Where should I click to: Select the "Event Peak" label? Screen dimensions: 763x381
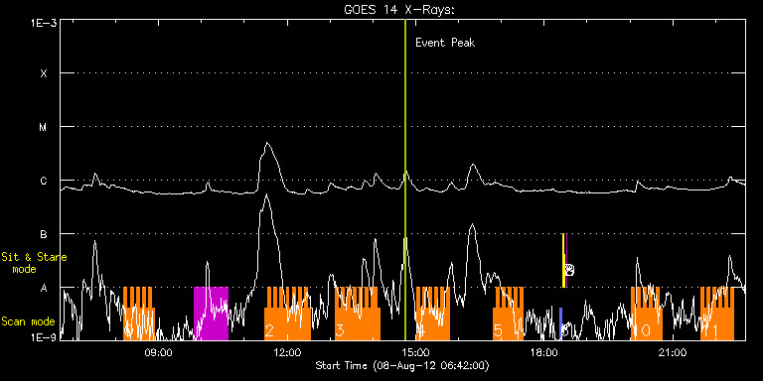tap(445, 43)
